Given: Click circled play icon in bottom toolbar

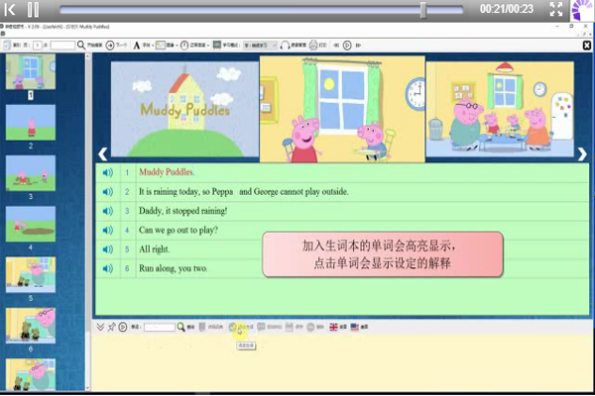Looking at the screenshot, I should [x=123, y=327].
